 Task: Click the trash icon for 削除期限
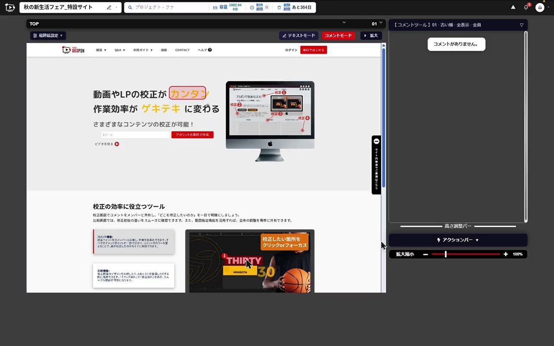279,7
